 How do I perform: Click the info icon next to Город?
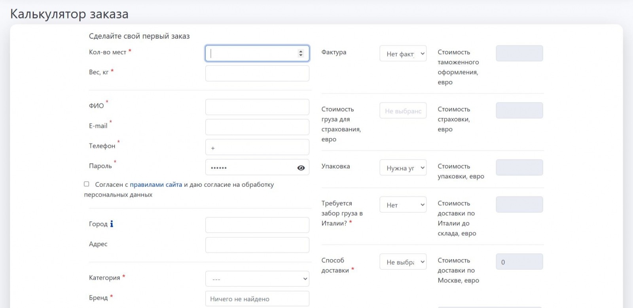(x=112, y=224)
